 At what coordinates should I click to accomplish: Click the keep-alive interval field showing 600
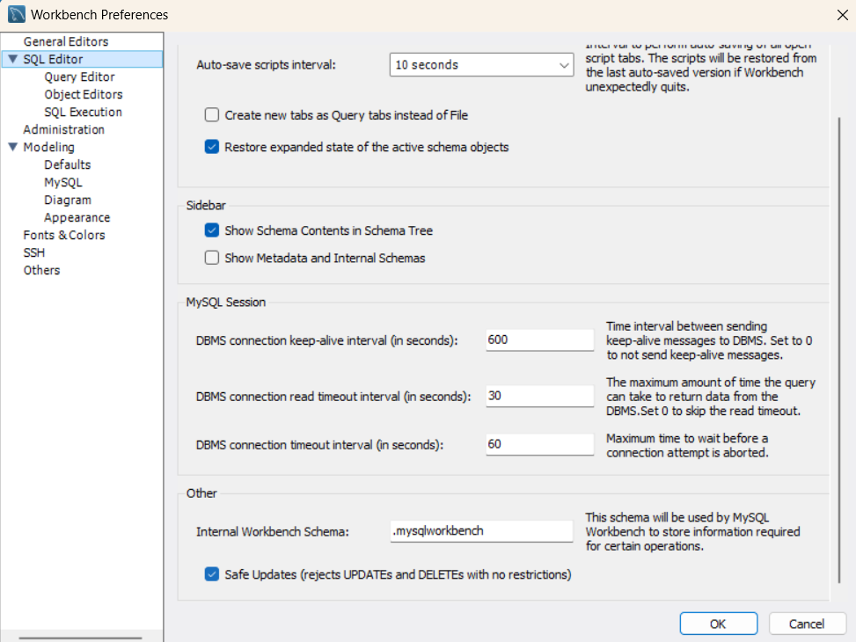539,339
